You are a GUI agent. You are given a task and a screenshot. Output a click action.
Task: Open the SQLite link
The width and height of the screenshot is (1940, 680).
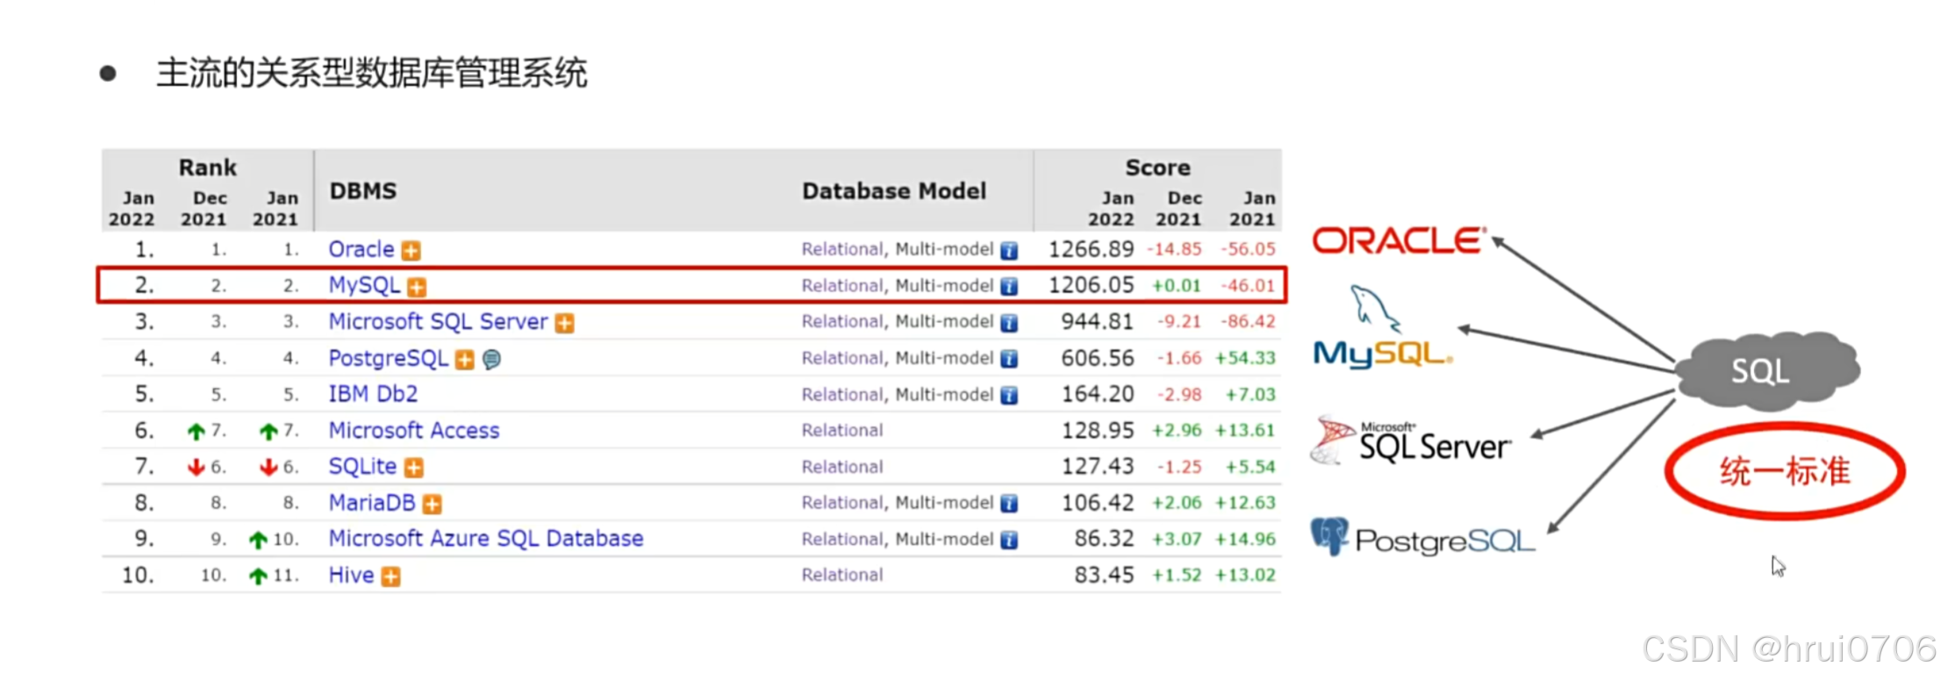pos(362,466)
